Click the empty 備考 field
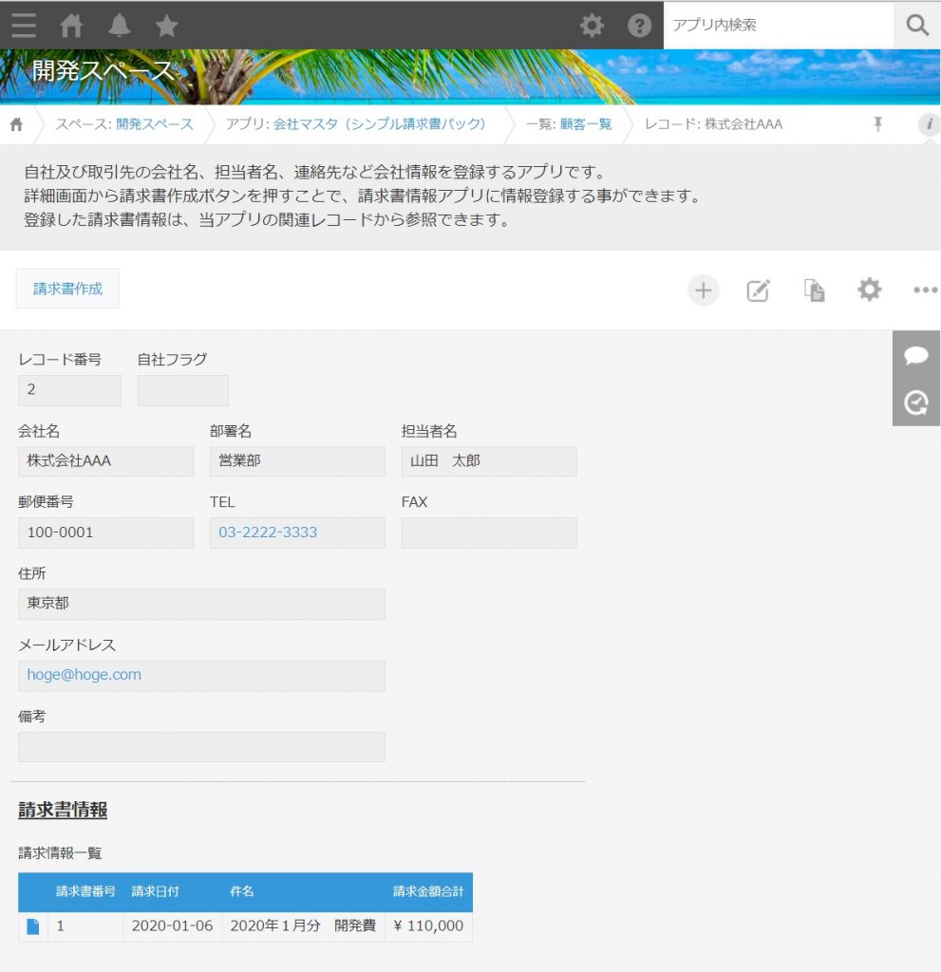Viewport: 941px width, 972px height. (x=201, y=746)
